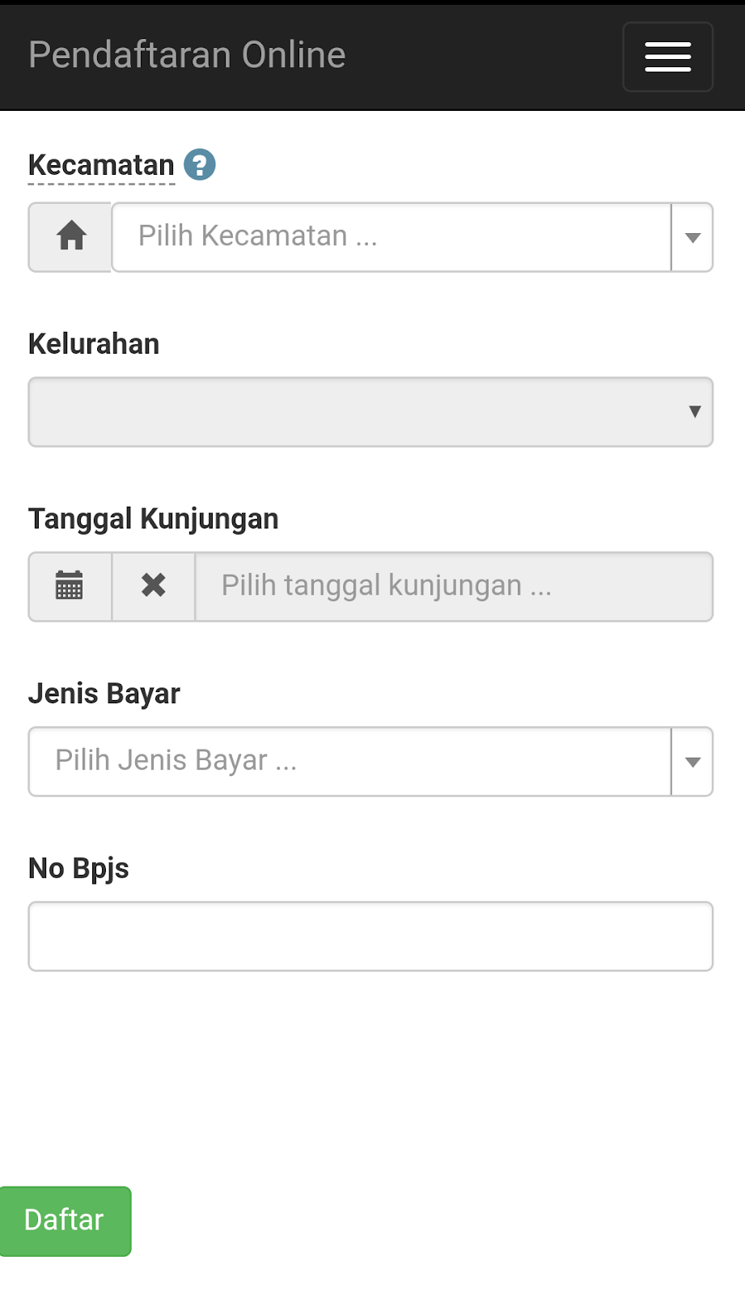745x1295 pixels.
Task: Click the Kecamatan help question mark icon
Action: pos(200,165)
